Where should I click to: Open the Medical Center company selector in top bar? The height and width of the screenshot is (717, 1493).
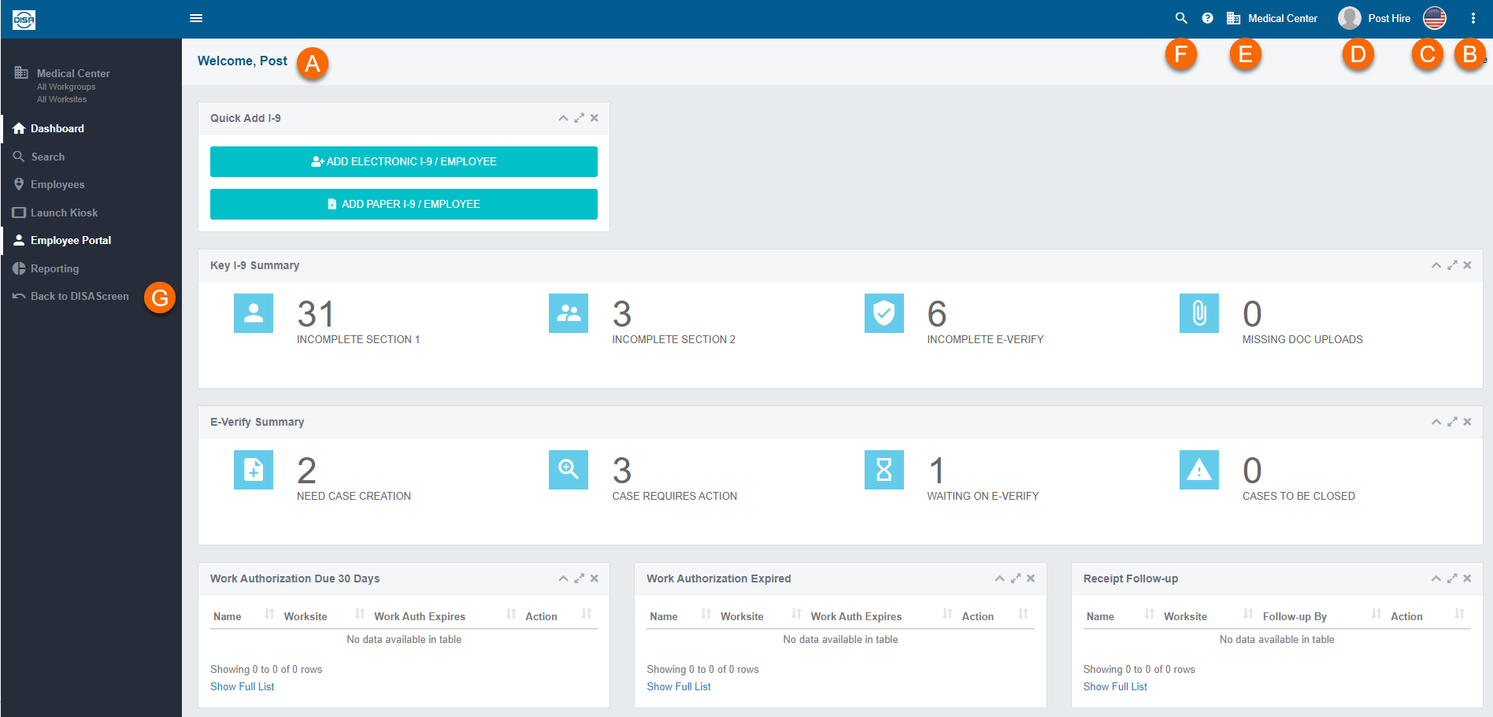pos(1272,18)
